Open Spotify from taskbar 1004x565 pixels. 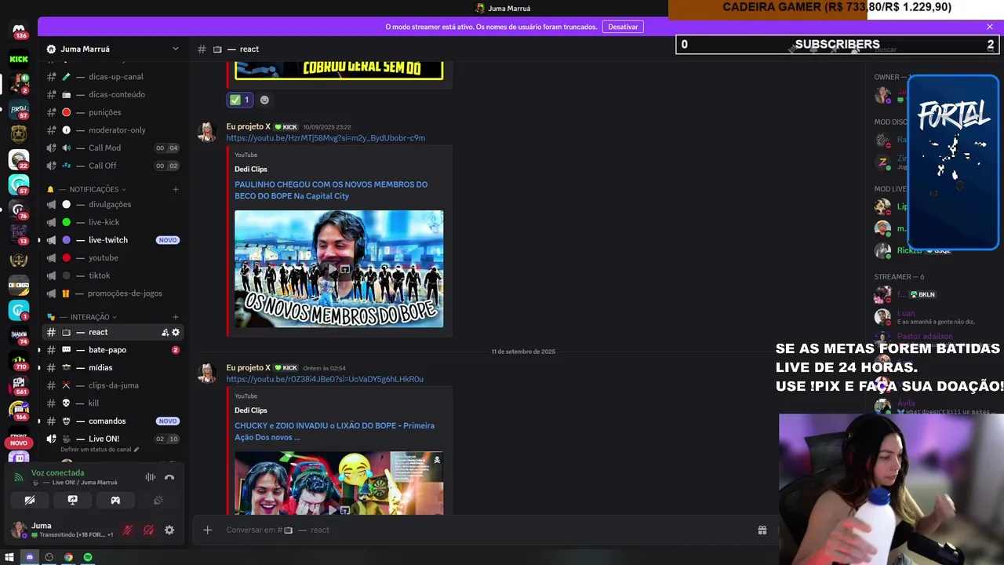pyautogui.click(x=88, y=557)
